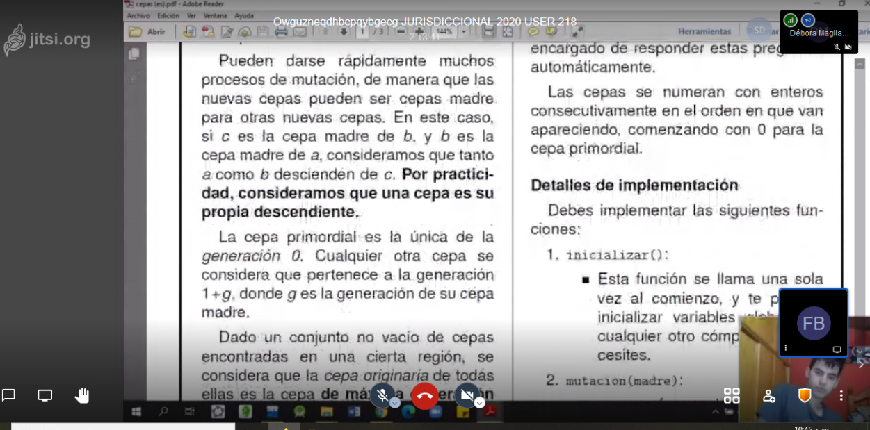Image resolution: width=870 pixels, height=430 pixels.
Task: Zoom in with the plus button
Action: (x=419, y=31)
